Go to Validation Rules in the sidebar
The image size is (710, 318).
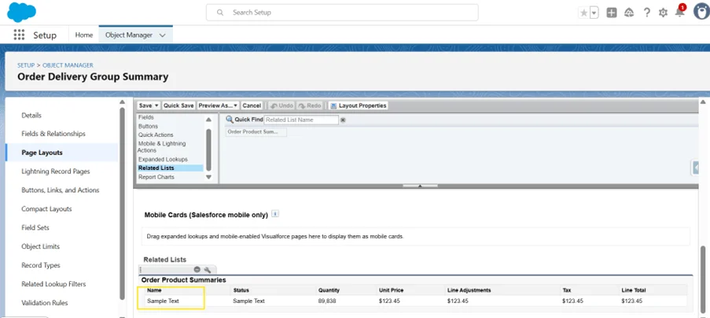45,303
